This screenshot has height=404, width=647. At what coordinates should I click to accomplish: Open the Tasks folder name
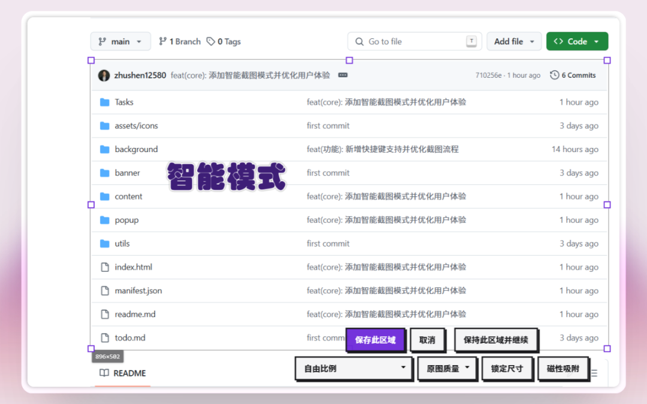tap(124, 102)
